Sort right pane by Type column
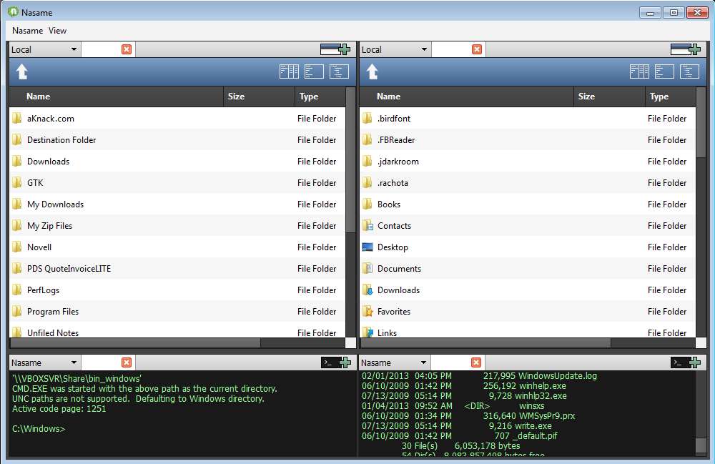The image size is (715, 464). 671,97
